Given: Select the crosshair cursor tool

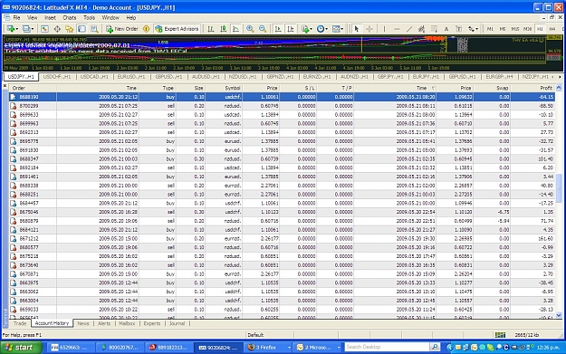Looking at the screenshot, I should pos(369,29).
